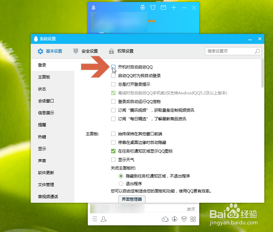Select 显示 in the sidebar

pyautogui.click(x=53, y=149)
